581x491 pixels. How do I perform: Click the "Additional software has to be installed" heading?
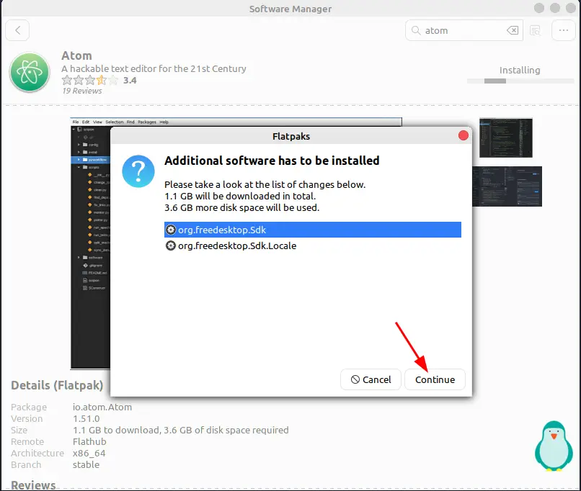pos(272,161)
